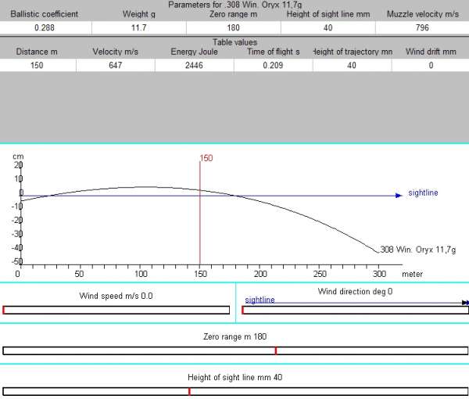The image size is (469, 399).
Task: Click the Height of trajectory value cell
Action: pos(351,66)
